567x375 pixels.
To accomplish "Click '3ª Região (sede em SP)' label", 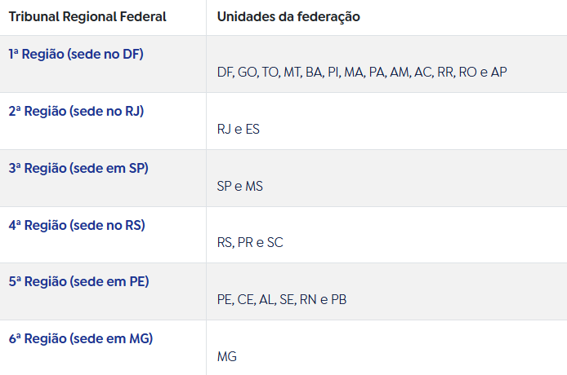I will tap(78, 168).
